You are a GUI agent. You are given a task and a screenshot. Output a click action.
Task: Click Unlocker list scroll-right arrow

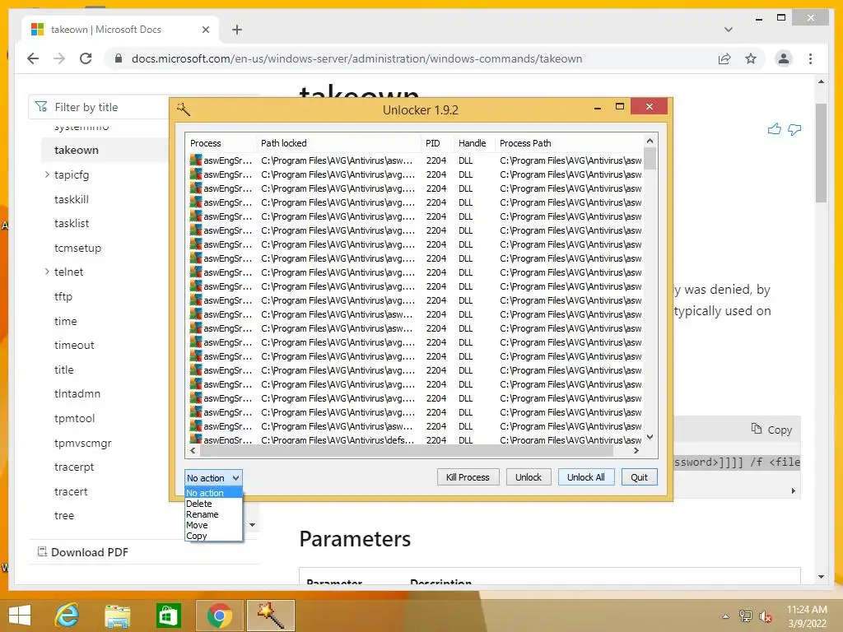coord(636,450)
